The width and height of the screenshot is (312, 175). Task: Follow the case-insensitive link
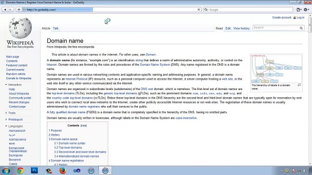coord(186,118)
